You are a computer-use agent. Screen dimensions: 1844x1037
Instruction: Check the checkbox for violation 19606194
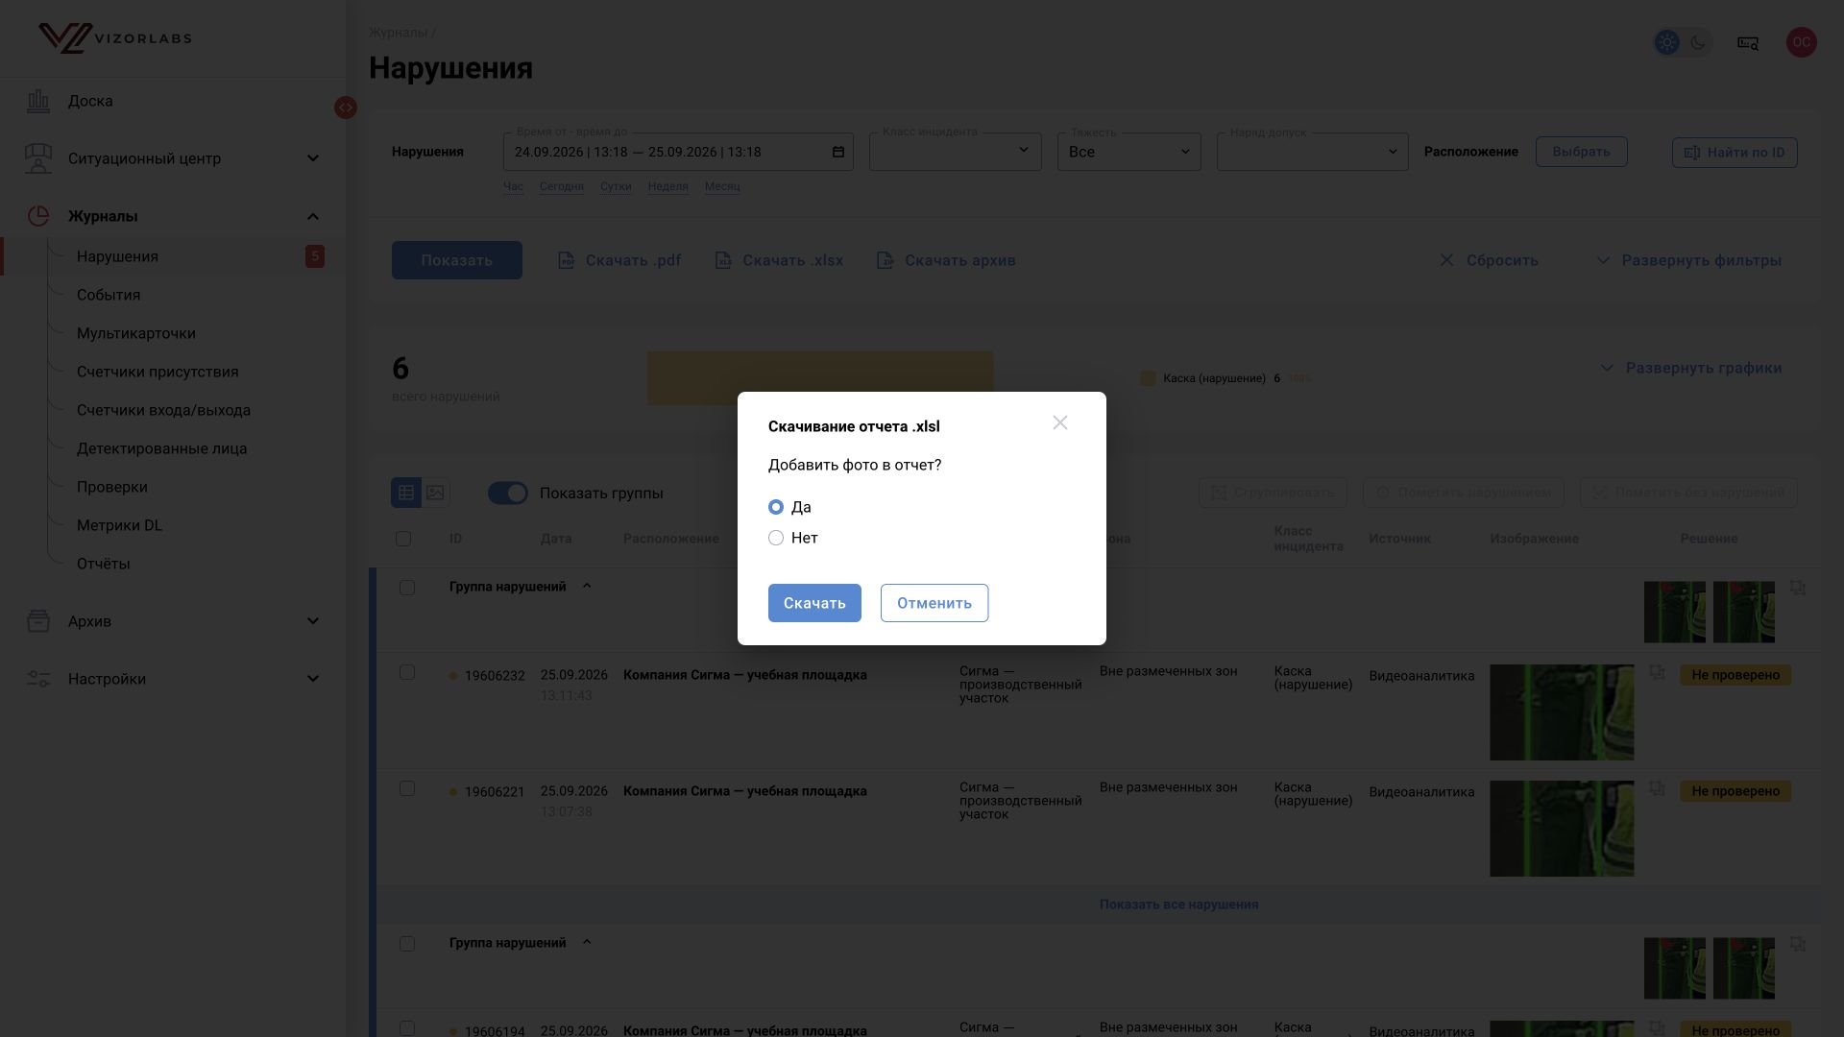407,1028
